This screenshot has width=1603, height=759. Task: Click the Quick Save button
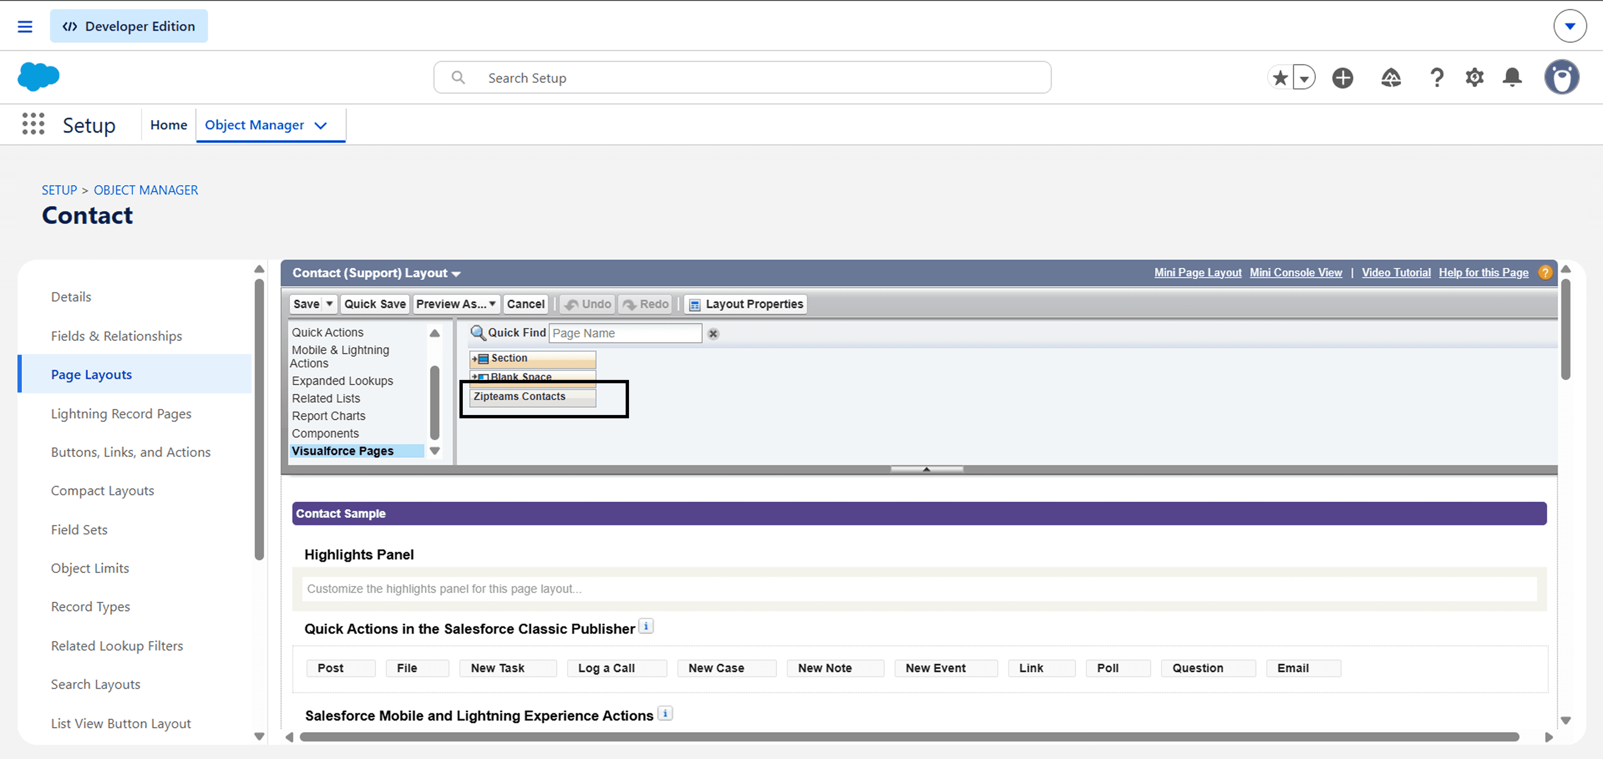[375, 304]
